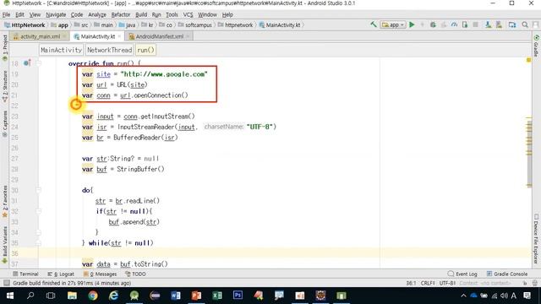Click MainActivity.kt in navigation breadcrumb
541x304 pixels.
click(x=280, y=25)
